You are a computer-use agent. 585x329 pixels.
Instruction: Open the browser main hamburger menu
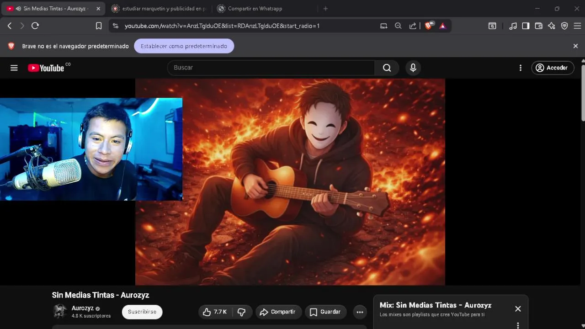[577, 26]
